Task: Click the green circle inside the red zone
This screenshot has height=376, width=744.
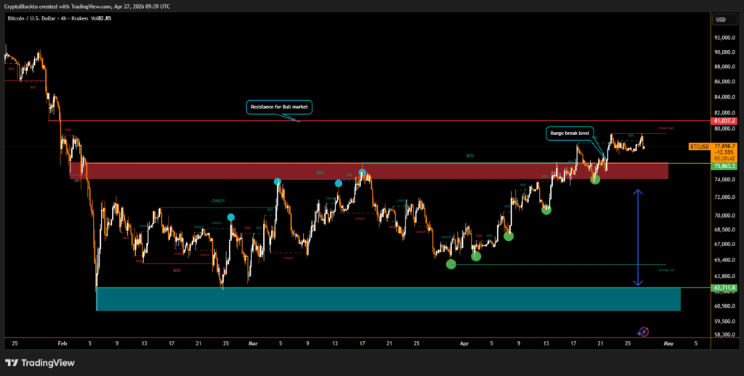Action: click(595, 179)
